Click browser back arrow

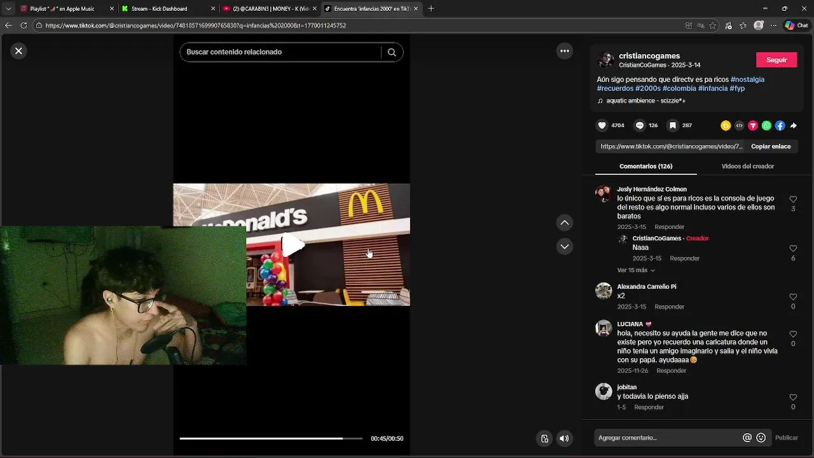(8, 25)
